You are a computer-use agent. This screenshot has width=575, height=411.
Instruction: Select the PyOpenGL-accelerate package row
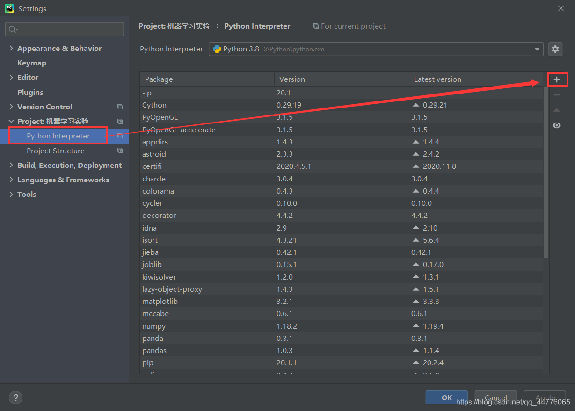[342, 130]
